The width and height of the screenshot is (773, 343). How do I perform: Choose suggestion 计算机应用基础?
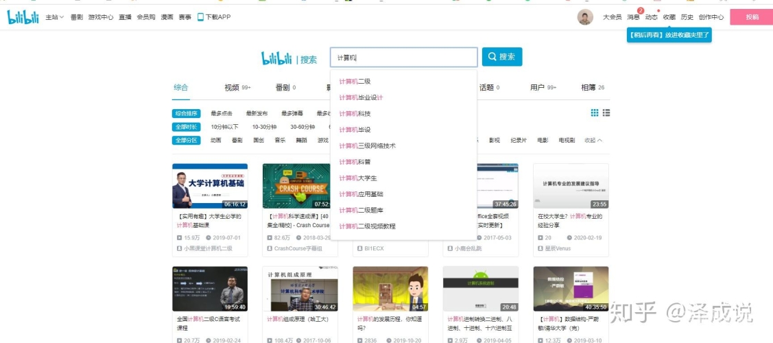[404, 194]
